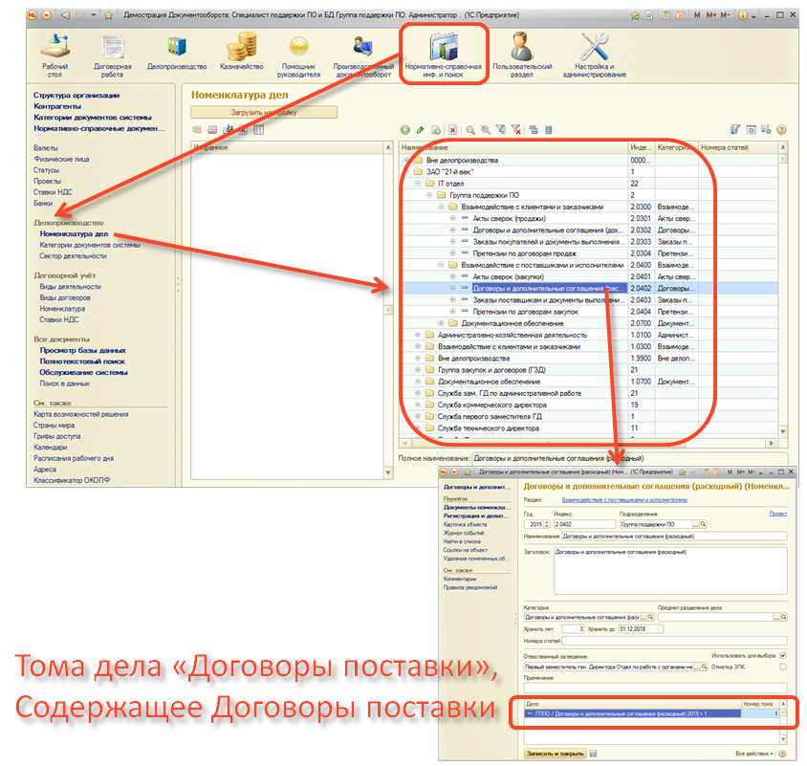
Task: Toggle 'Использовать для выбора' checkbox
Action: 782,655
